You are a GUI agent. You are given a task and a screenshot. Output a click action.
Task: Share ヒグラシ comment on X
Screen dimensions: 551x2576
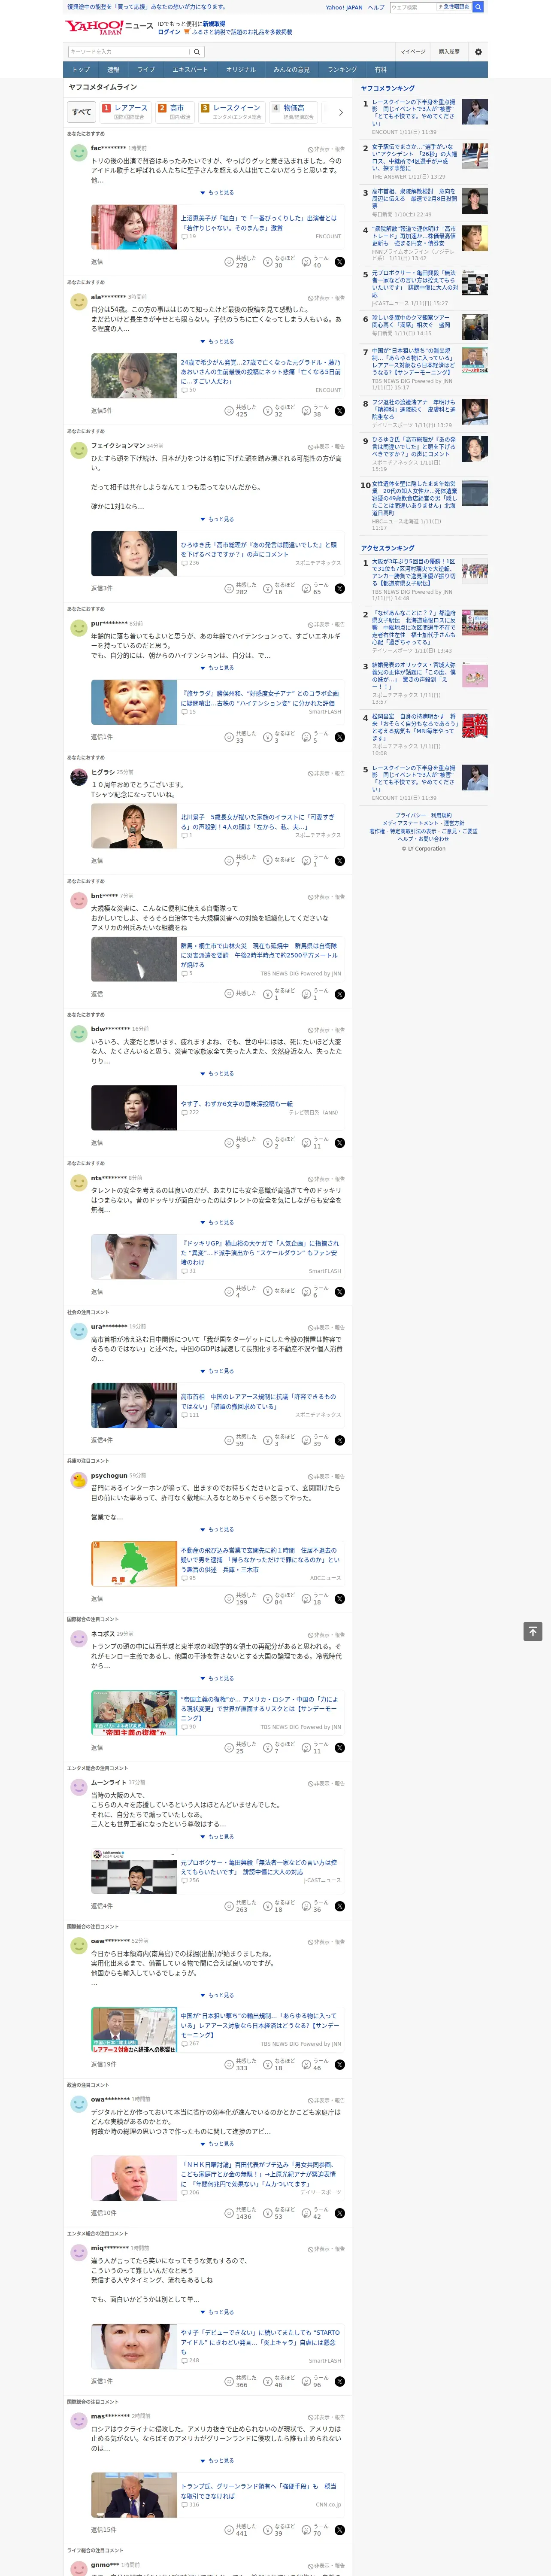(x=340, y=861)
